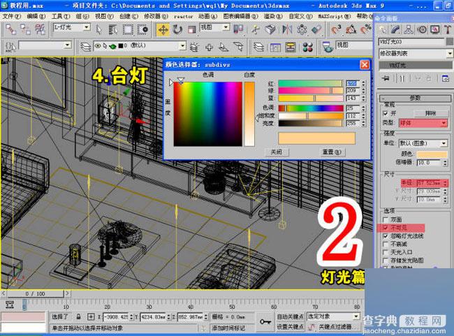
Task: Open the 类型 球体 light type dropdown
Action: tap(423, 123)
